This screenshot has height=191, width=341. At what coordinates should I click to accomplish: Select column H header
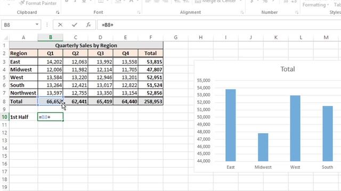[x=200, y=38]
